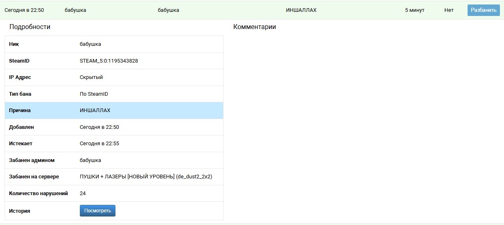This screenshot has width=504, height=225.
Task: Click the SteamID value STEAM_5:0:1195343828
Action: [x=108, y=61]
